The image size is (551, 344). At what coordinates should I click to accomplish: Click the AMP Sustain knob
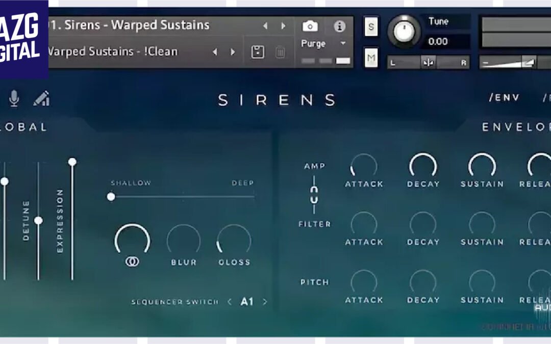[x=482, y=166]
